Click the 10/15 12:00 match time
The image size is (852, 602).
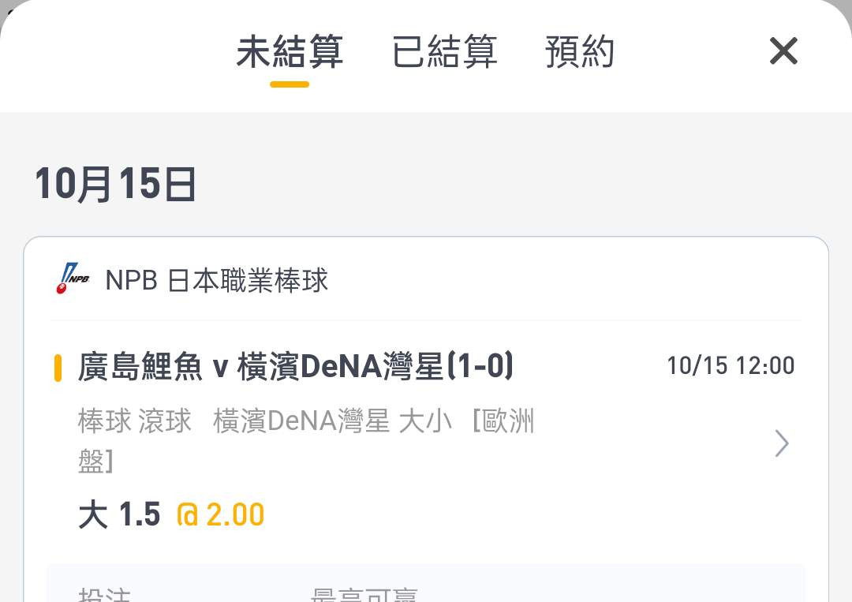tap(731, 365)
